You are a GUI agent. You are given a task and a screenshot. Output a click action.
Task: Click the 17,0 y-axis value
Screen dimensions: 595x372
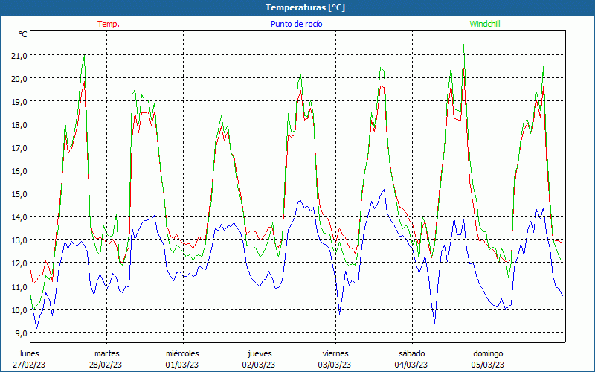pos(19,148)
